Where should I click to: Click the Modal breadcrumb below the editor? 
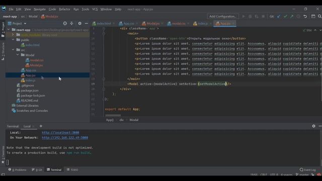coord(134,120)
